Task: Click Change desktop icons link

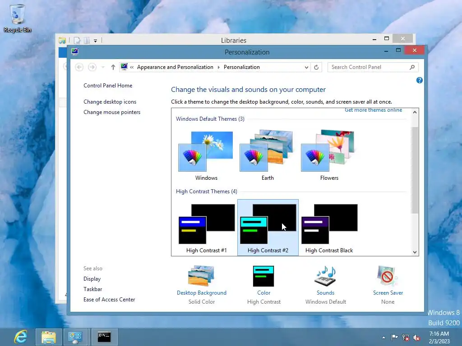Action: [x=110, y=102]
